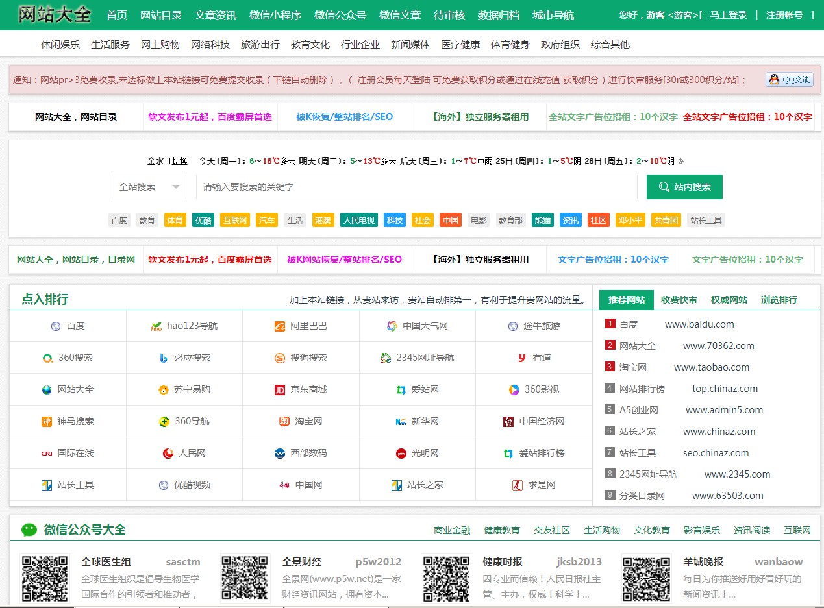Image resolution: width=824 pixels, height=608 pixels.
Task: Click the 人民网 red logo icon
Action: coord(168,454)
